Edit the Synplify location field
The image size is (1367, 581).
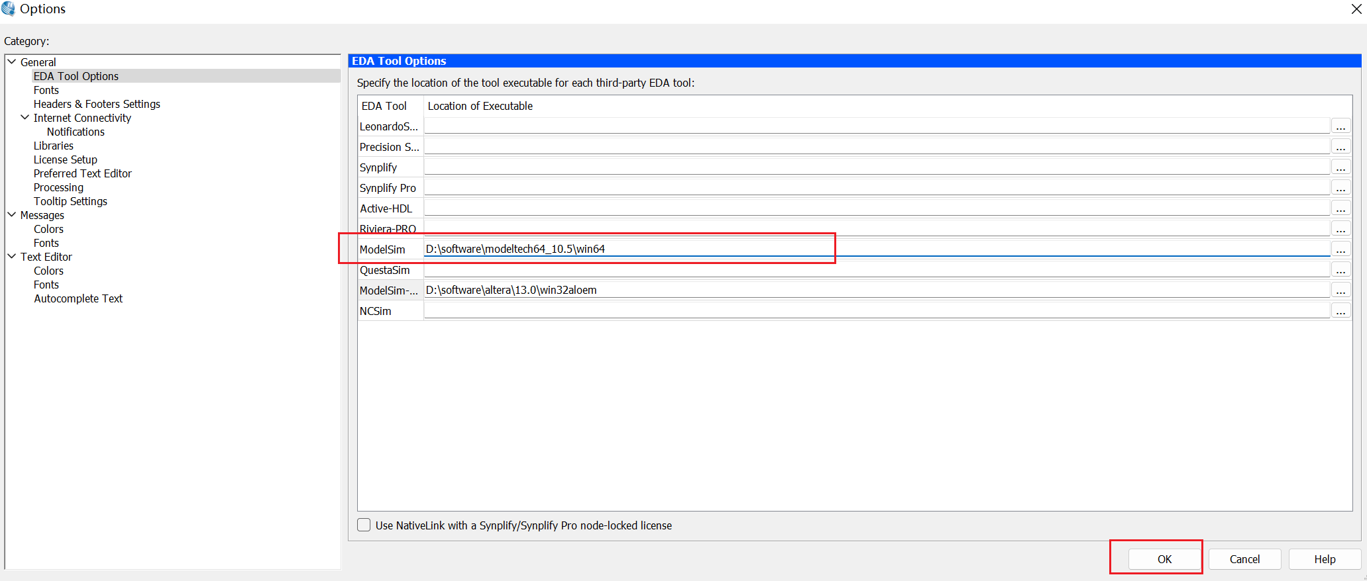click(x=877, y=167)
